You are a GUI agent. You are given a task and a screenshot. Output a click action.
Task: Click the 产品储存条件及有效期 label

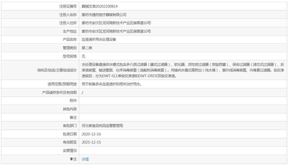(59, 92)
